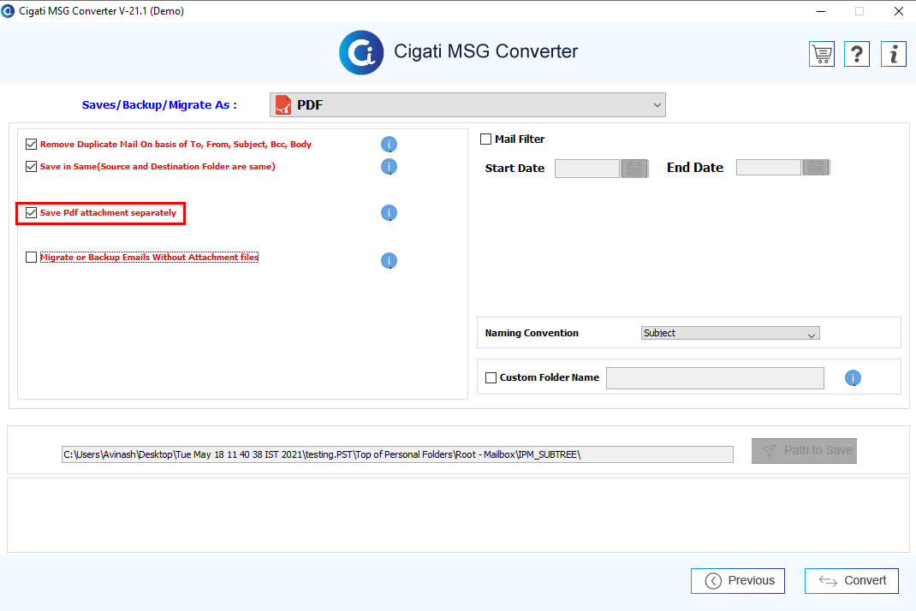Expand the Saves/Backup/Migrate As dropdown
916x611 pixels.
(467, 105)
